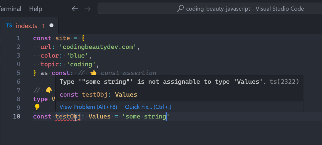This screenshot has width=322, height=145.
Task: Click the 'type' keyword on line 8
Action: pyautogui.click(x=41, y=99)
